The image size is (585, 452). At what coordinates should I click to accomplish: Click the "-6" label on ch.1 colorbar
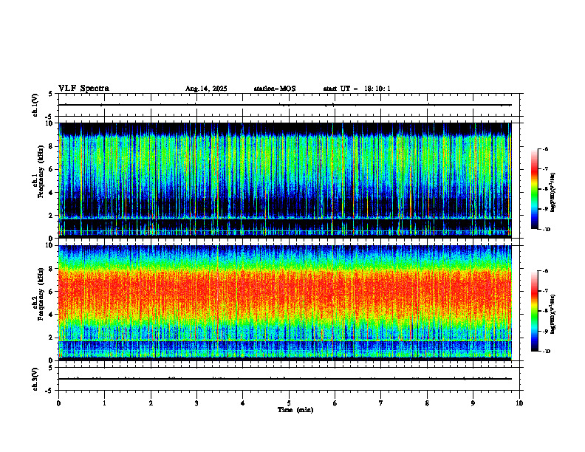pyautogui.click(x=545, y=149)
